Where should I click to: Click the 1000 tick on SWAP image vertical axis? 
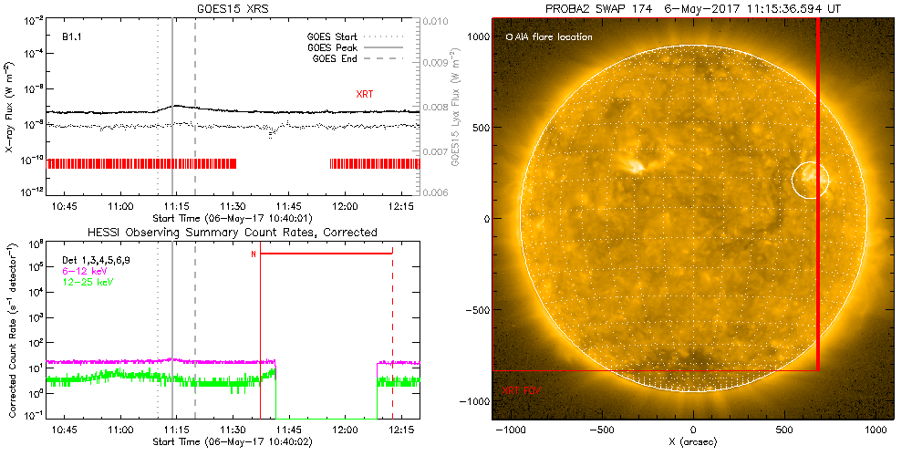click(x=478, y=36)
